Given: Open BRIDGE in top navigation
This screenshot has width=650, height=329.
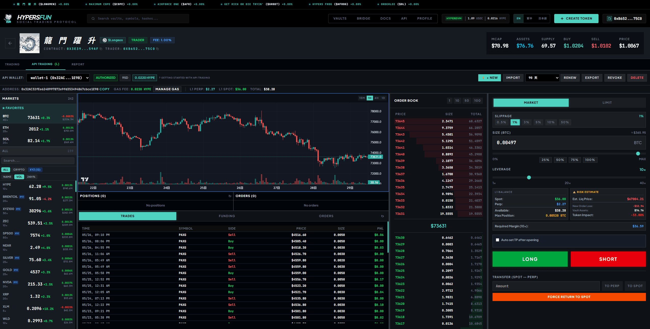Looking at the screenshot, I should pyautogui.click(x=363, y=19).
